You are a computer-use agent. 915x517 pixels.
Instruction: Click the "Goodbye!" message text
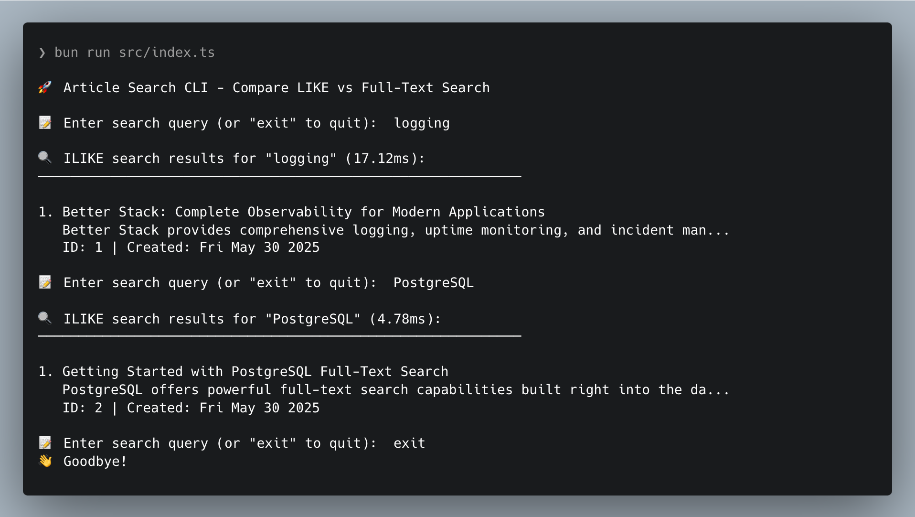[x=95, y=462]
